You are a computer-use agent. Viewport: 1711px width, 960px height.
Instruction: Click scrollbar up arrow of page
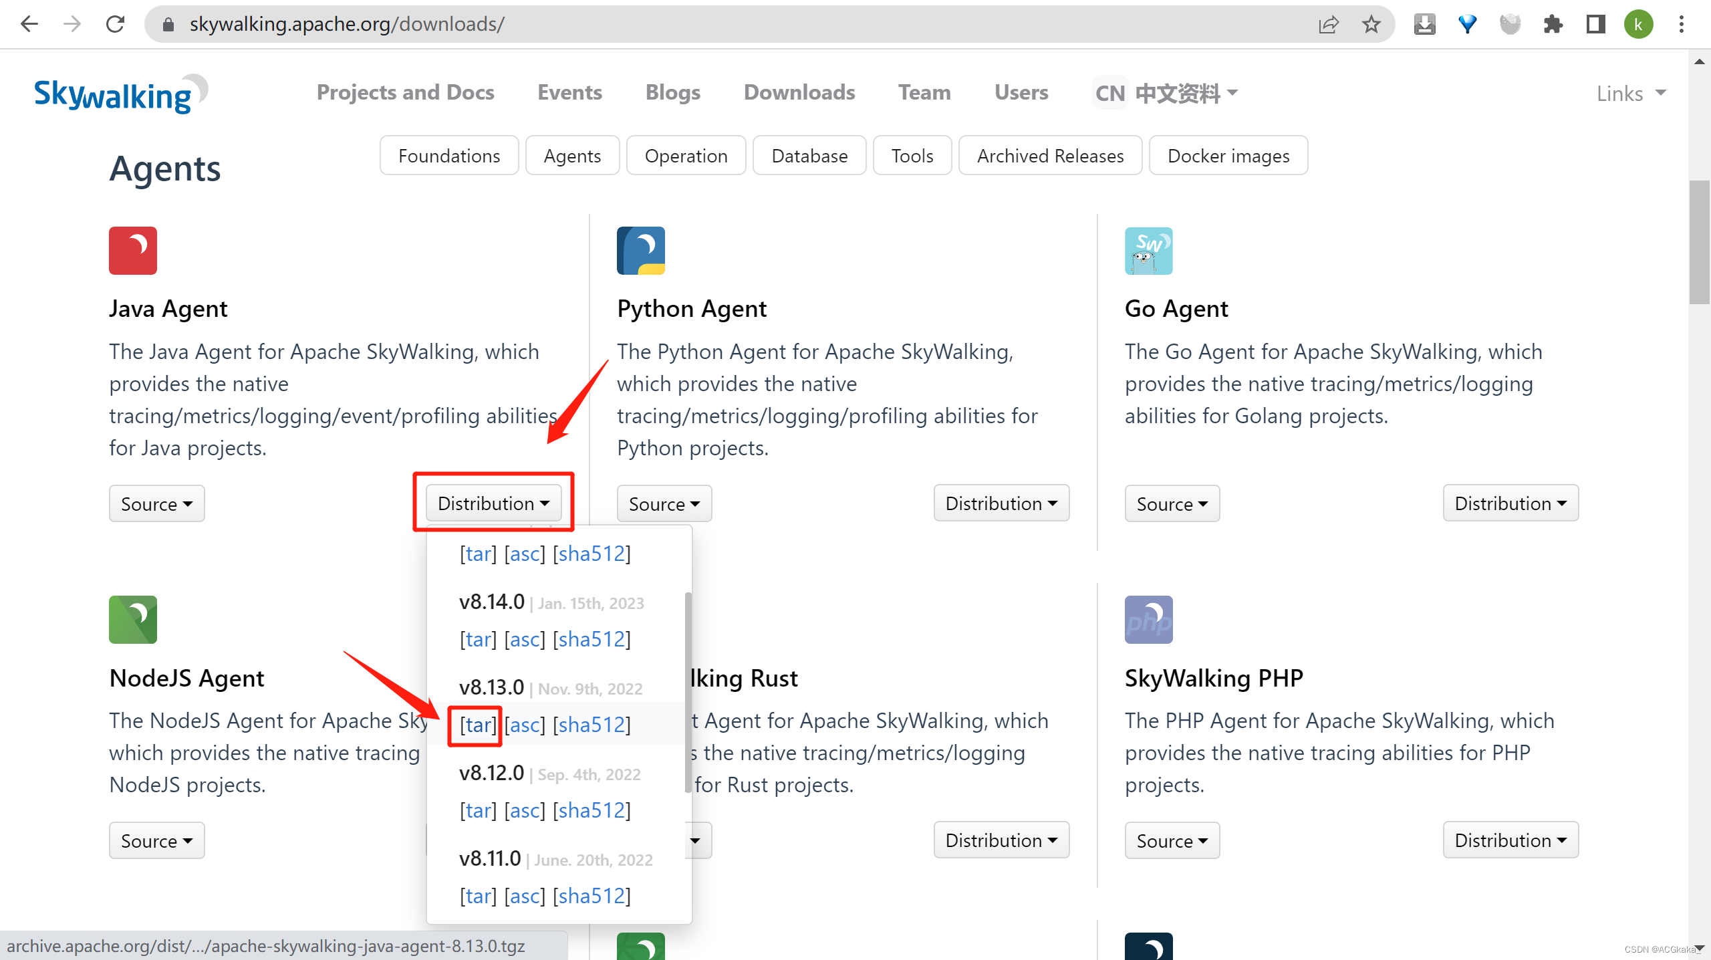pyautogui.click(x=1700, y=62)
